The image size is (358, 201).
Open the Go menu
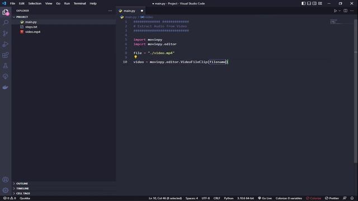[x=58, y=3]
